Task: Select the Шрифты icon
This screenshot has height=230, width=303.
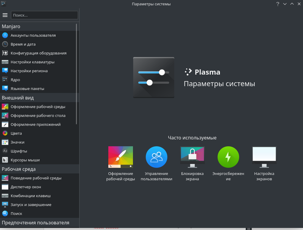Action: tap(4, 151)
